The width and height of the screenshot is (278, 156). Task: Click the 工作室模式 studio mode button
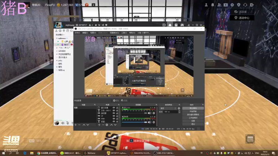coord(193,118)
